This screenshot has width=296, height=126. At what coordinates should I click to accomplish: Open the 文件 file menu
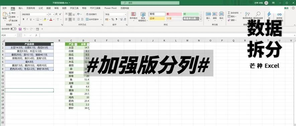pos(4,8)
